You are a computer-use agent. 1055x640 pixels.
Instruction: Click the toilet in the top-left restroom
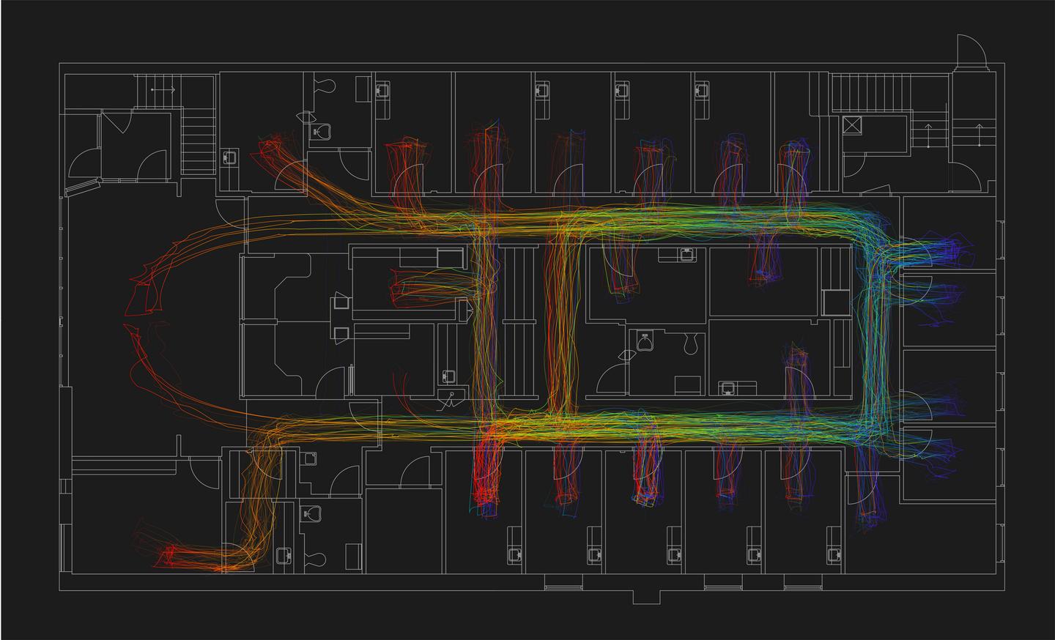pyautogui.click(x=325, y=87)
